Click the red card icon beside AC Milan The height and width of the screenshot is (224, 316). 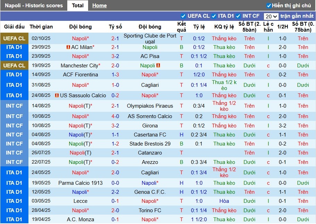tap(68, 47)
